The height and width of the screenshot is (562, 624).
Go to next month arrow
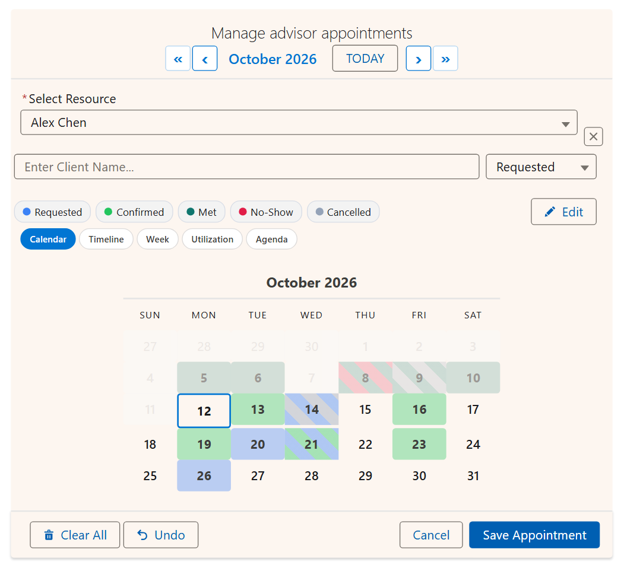pyautogui.click(x=418, y=59)
